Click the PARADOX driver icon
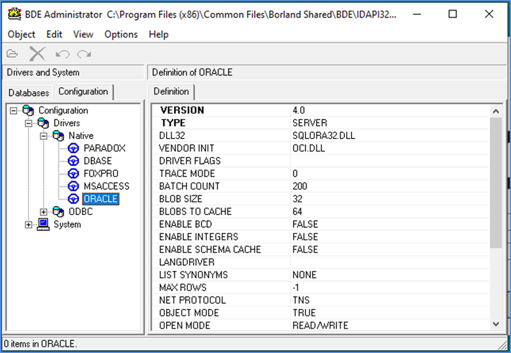The width and height of the screenshot is (511, 353). [73, 149]
